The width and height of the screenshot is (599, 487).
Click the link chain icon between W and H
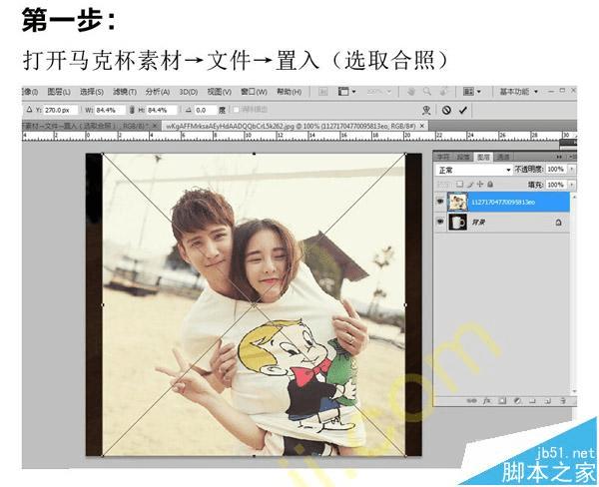tap(132, 110)
